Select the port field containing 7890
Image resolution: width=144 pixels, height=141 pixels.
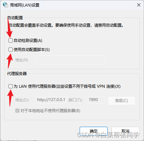[97, 100]
